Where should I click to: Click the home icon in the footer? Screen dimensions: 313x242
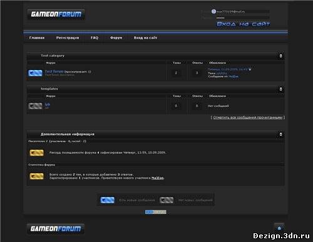[x=279, y=228]
